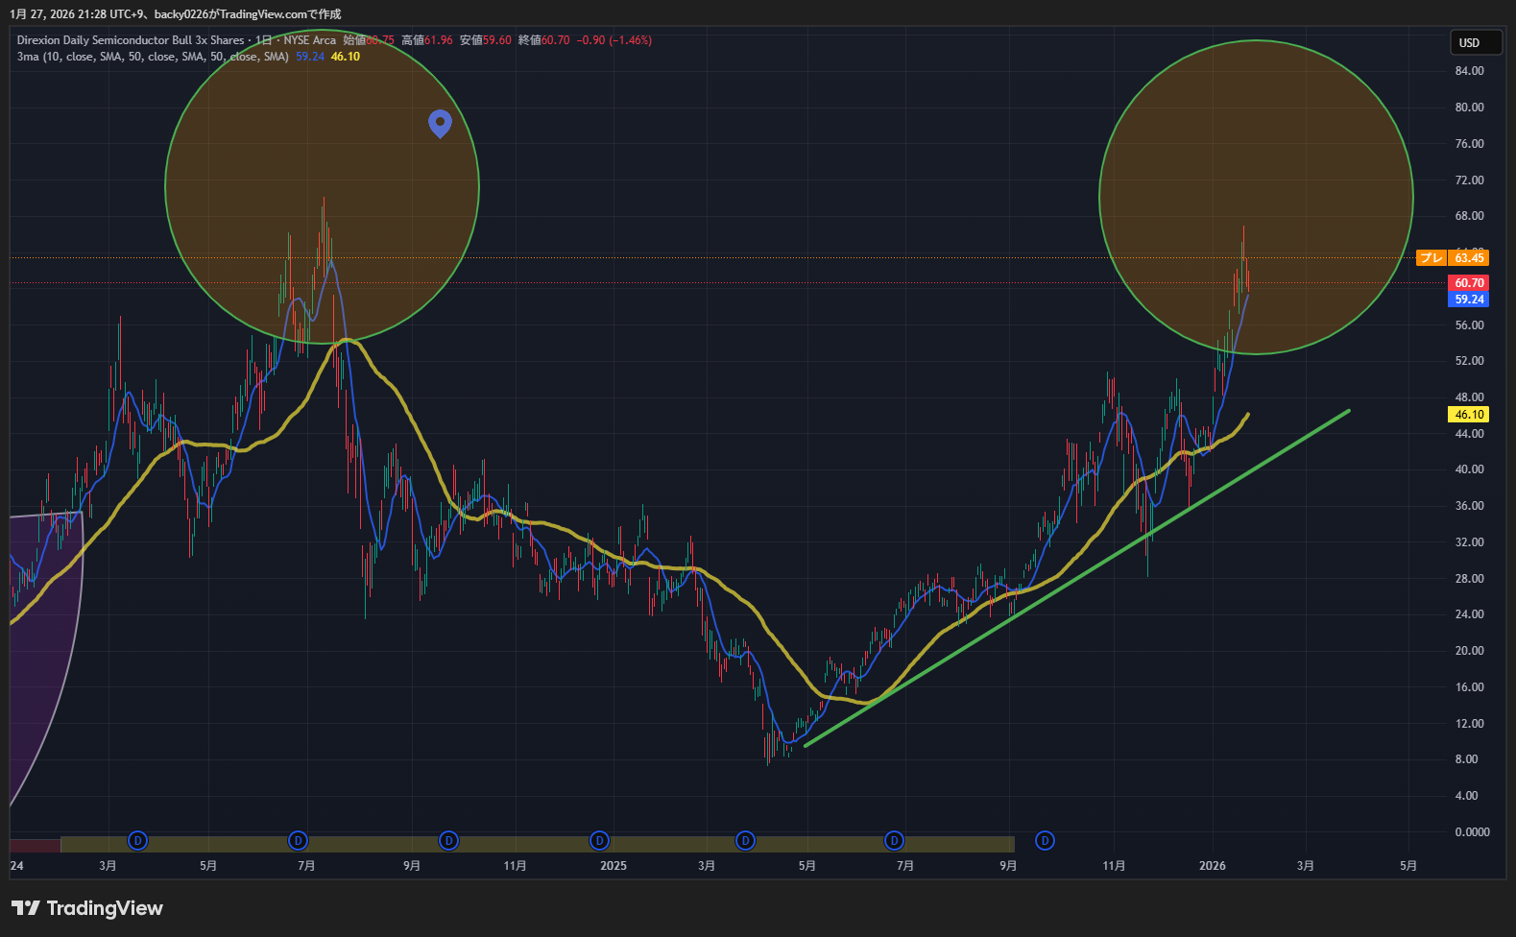Open dividend marker between 3月 and 5月 2025
The height and width of the screenshot is (937, 1516).
tap(745, 841)
